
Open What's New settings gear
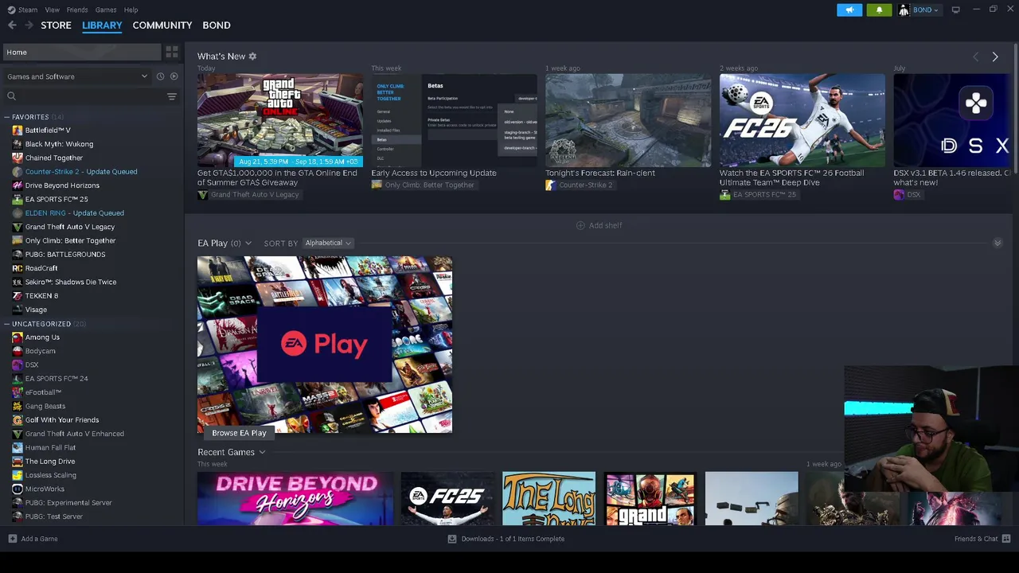[x=252, y=57]
